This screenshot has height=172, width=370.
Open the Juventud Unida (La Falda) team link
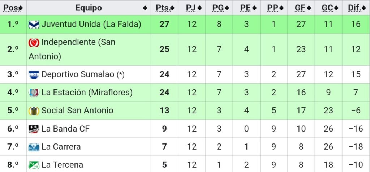(91, 24)
